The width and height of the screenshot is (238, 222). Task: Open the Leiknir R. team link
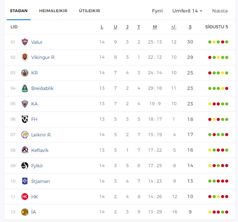41,135
